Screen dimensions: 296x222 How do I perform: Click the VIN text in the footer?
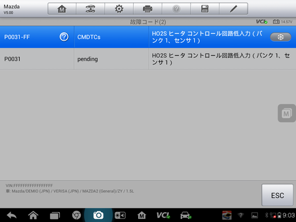click(x=29, y=186)
